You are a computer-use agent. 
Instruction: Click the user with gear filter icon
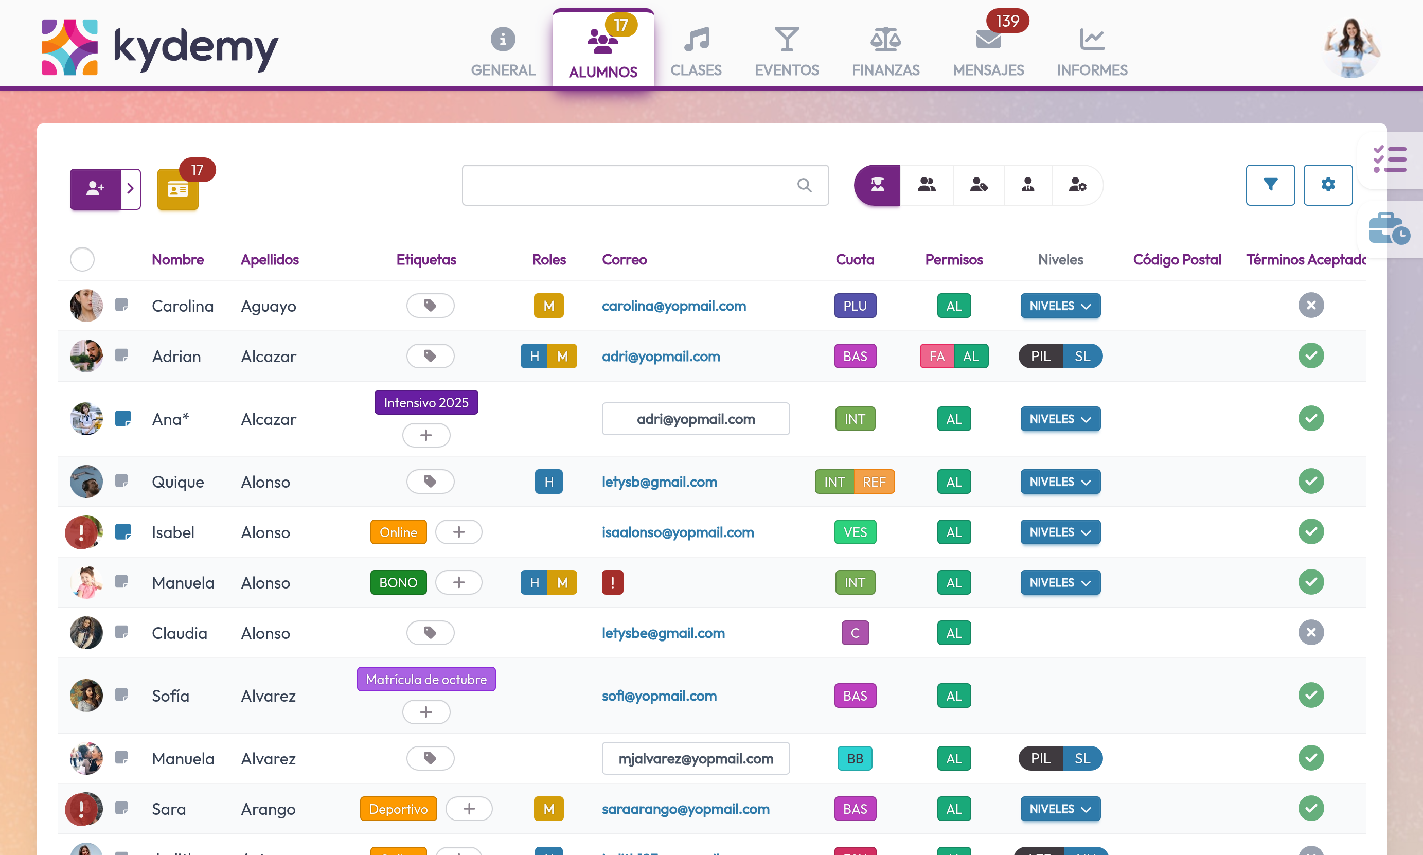click(x=1077, y=185)
